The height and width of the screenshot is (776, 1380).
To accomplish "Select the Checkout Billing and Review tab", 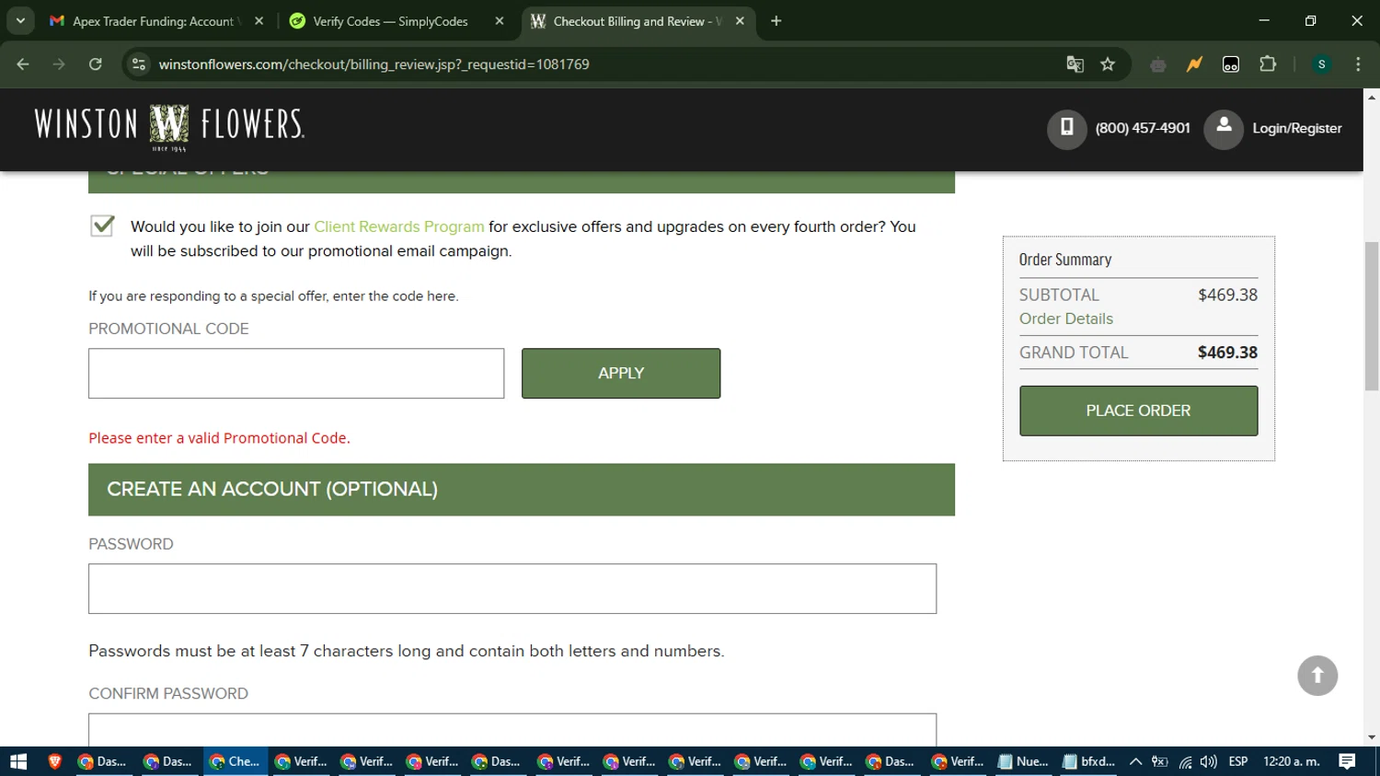I will (638, 21).
